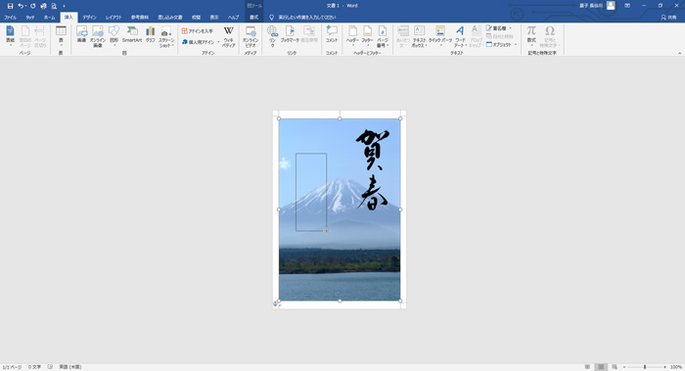Open the File (ファイル) tab
This screenshot has height=371, width=685.
tap(10, 18)
